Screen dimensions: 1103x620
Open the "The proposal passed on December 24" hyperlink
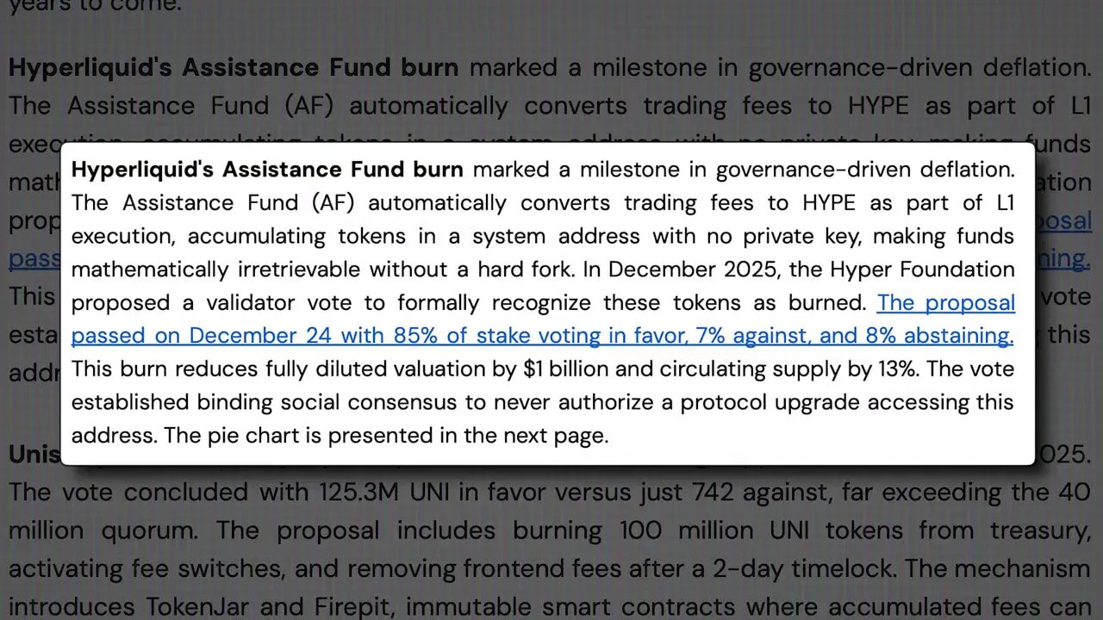click(x=945, y=302)
